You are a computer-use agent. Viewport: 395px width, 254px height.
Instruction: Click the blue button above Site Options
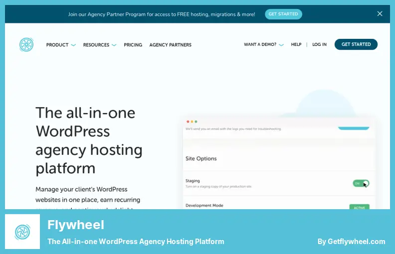point(354,128)
